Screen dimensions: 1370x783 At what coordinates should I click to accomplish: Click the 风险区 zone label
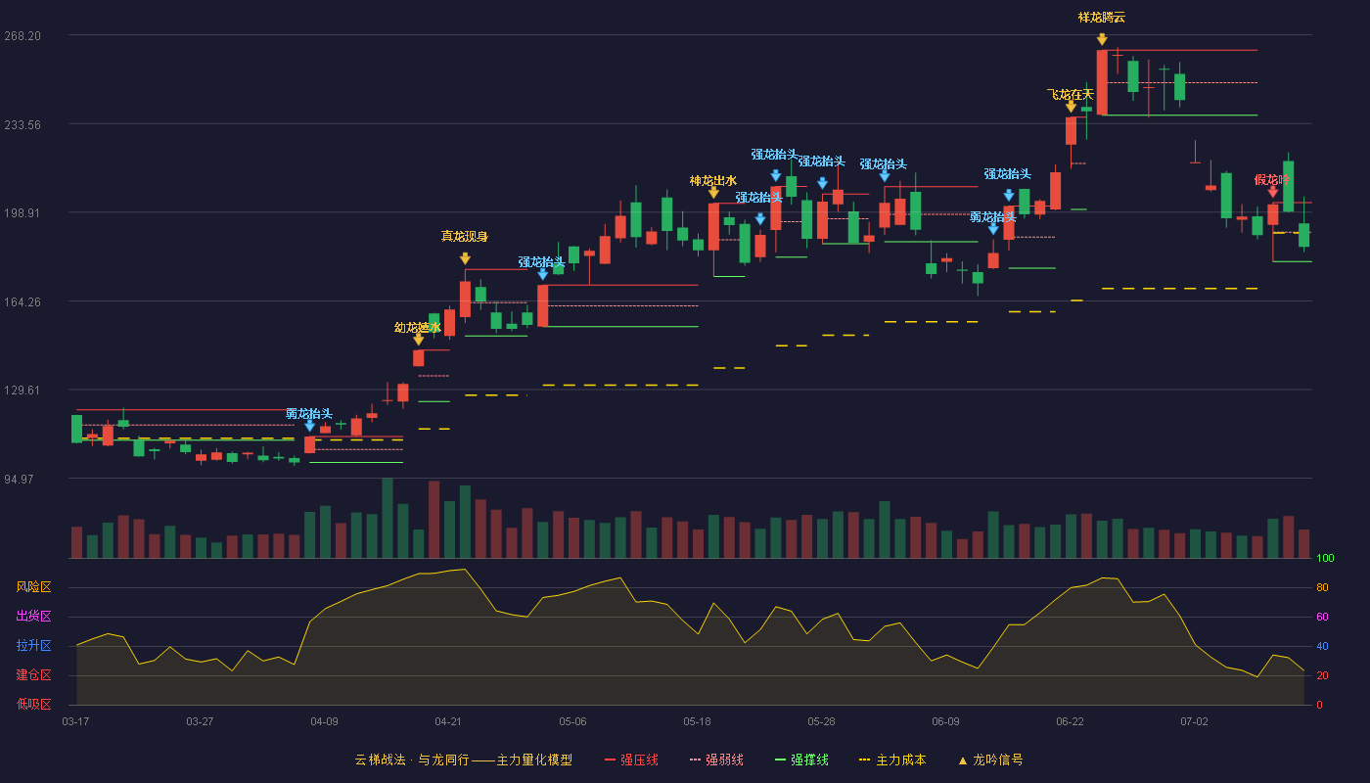(34, 587)
